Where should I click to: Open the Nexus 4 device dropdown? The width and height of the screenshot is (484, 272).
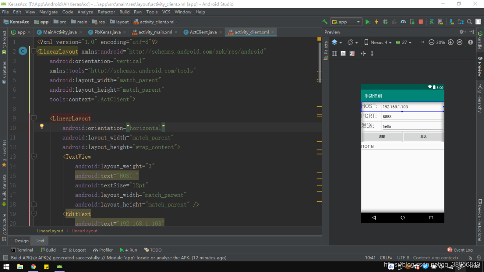click(378, 42)
